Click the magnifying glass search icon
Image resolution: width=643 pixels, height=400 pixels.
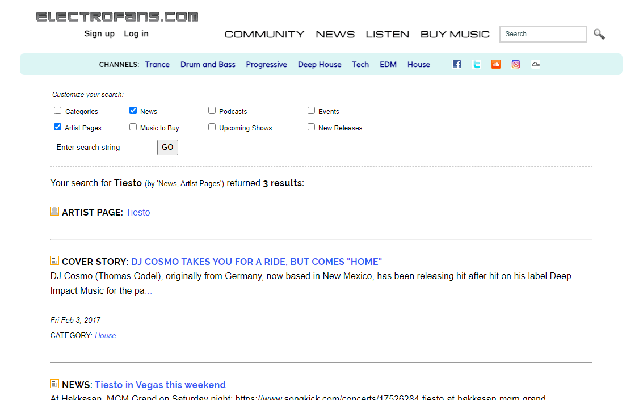(599, 34)
